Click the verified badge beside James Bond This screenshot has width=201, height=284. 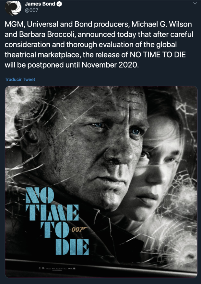tap(60, 4)
